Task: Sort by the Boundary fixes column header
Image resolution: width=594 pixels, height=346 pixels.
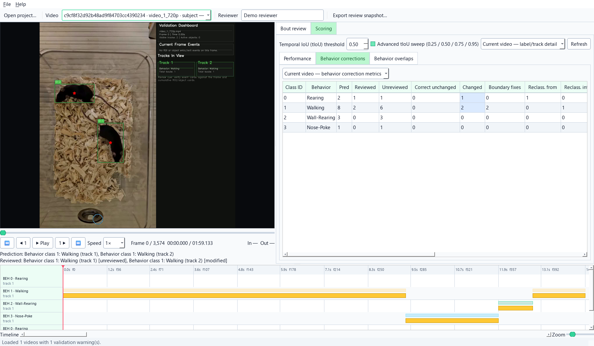Action: tap(505, 87)
